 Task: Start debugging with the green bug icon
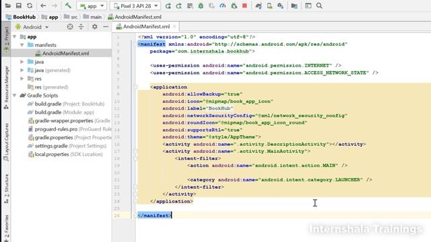(201, 6)
